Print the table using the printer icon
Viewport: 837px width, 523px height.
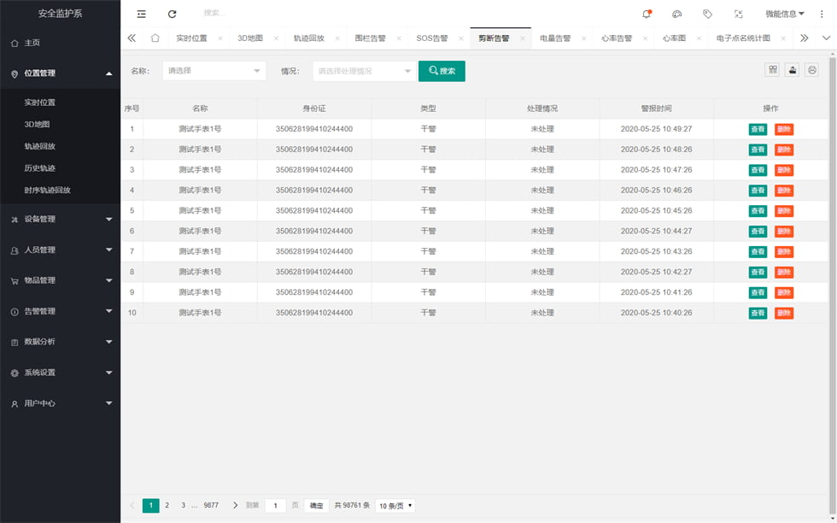click(x=812, y=70)
